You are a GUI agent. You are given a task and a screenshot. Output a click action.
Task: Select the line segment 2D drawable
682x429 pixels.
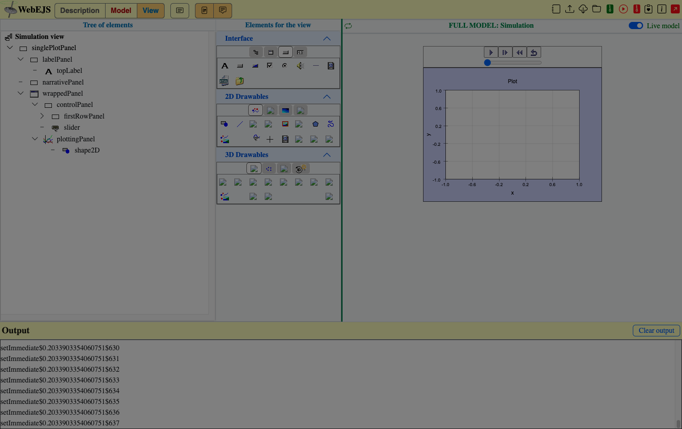(x=240, y=124)
